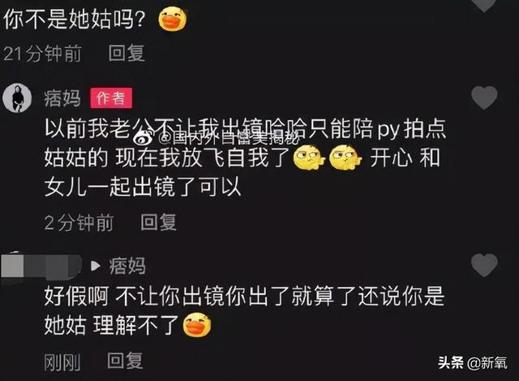Select the 2分钟前 timestamp
519x381 pixels.
coord(79,223)
